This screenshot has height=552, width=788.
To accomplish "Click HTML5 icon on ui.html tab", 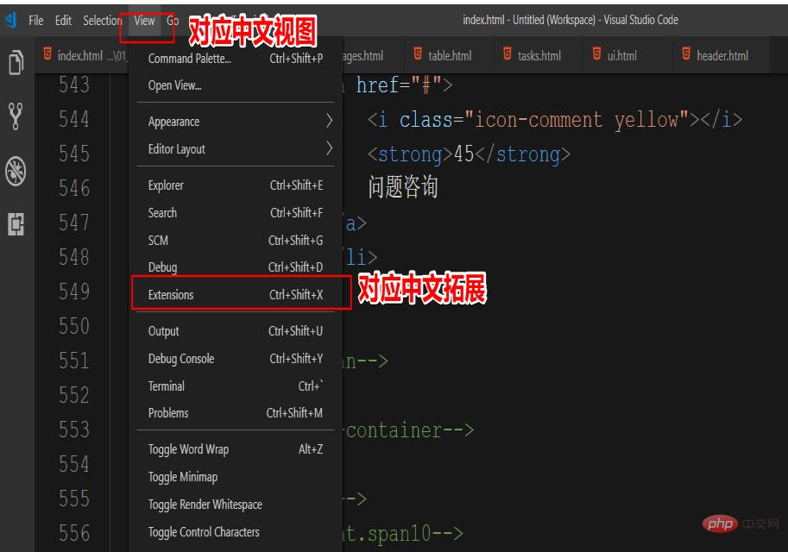I will 597,55.
